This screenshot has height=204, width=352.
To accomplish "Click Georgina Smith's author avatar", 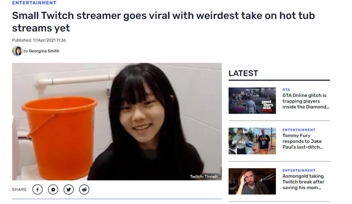I will click(17, 51).
